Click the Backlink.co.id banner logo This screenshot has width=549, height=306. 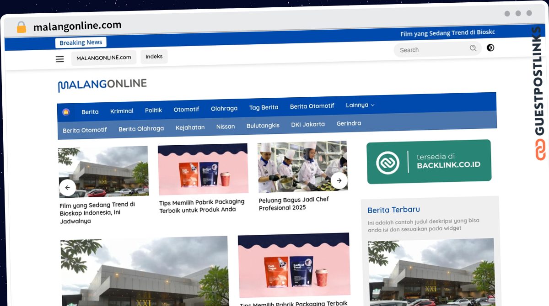point(388,162)
